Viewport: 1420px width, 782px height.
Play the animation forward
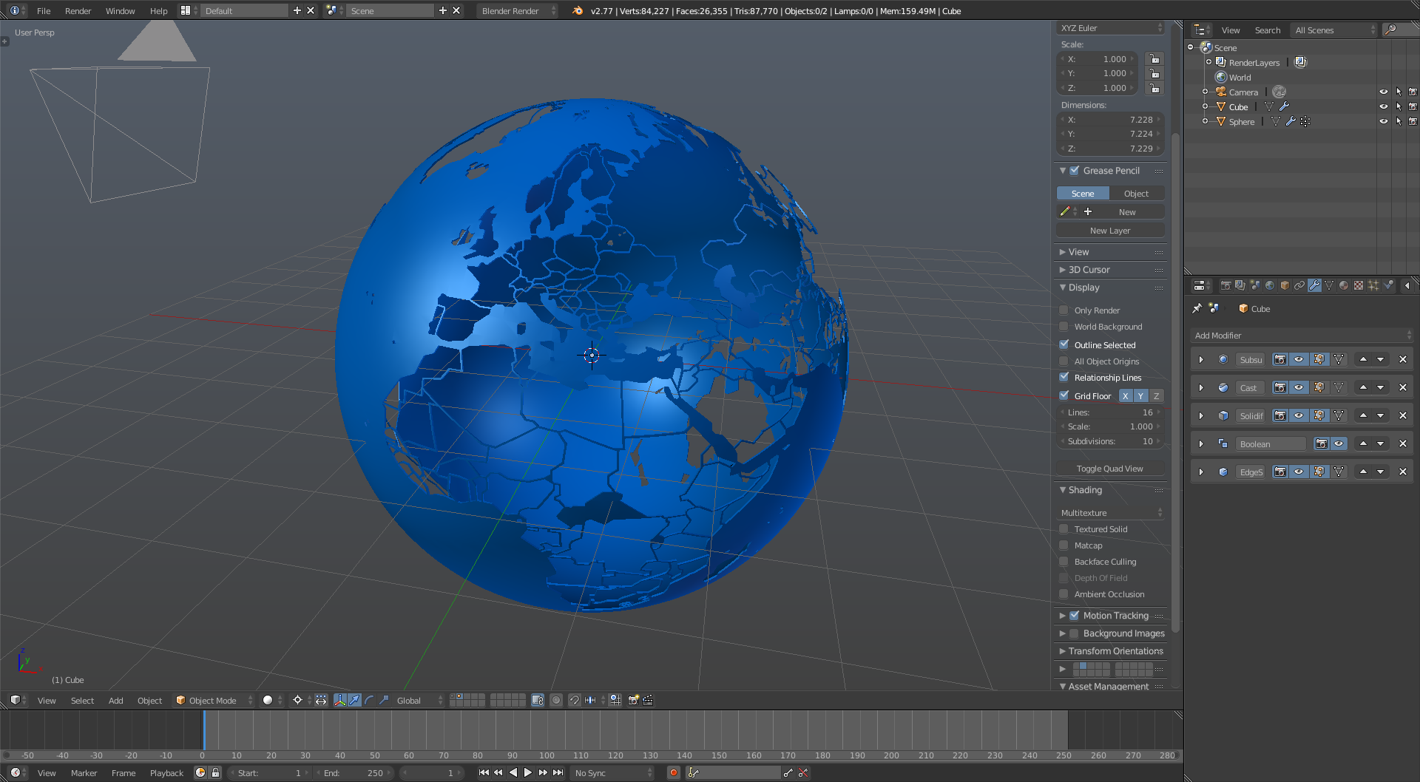(528, 772)
